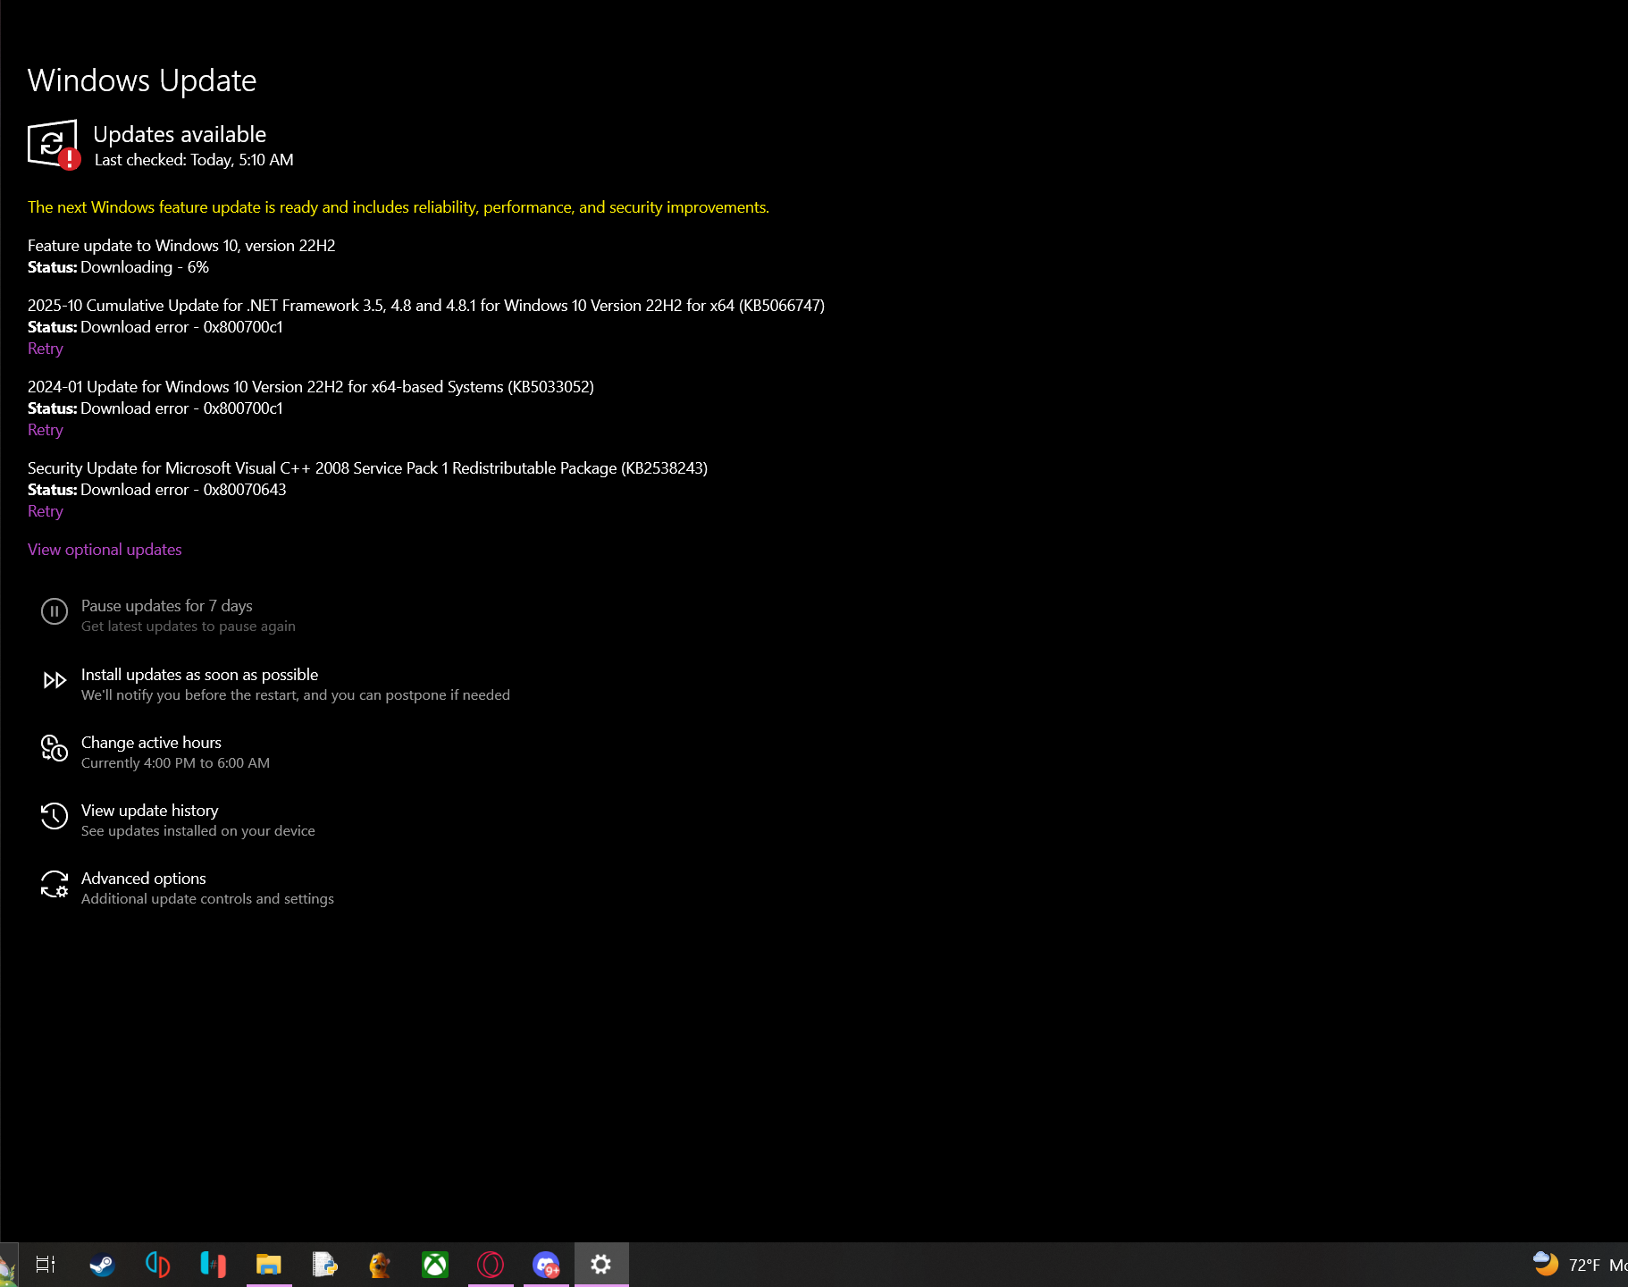This screenshot has width=1628, height=1287.
Task: Click the yellow feature update notice text
Action: [x=399, y=207]
